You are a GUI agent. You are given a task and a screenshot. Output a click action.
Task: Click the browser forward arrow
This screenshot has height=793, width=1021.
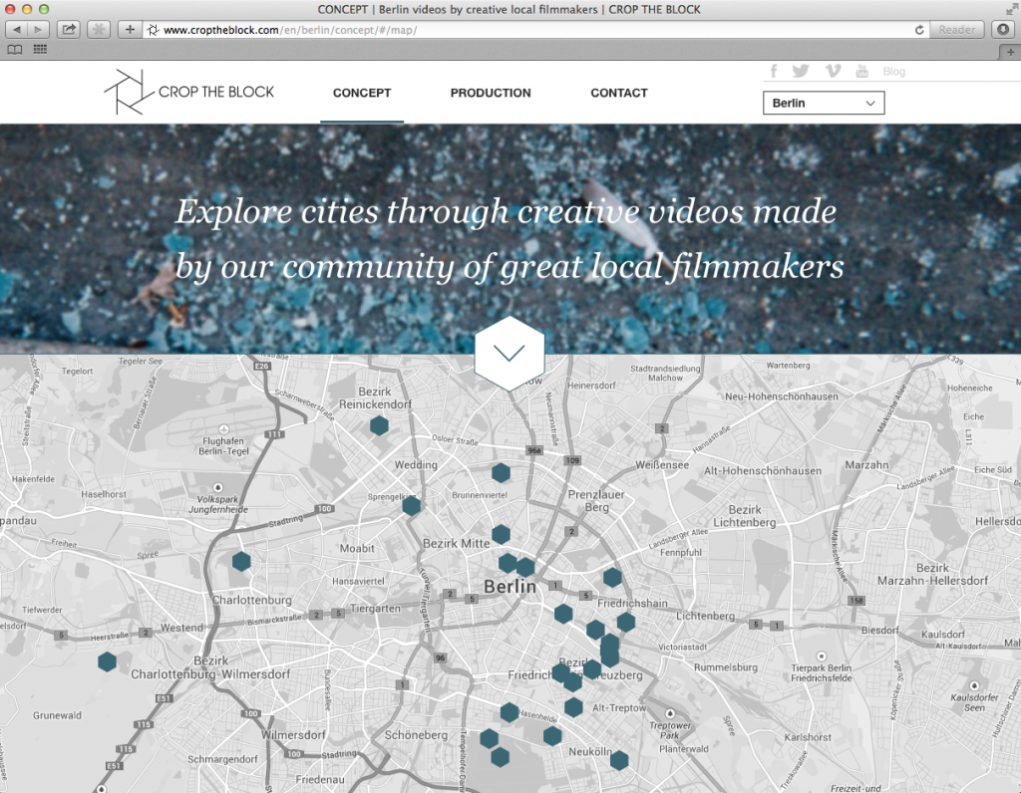[x=38, y=29]
